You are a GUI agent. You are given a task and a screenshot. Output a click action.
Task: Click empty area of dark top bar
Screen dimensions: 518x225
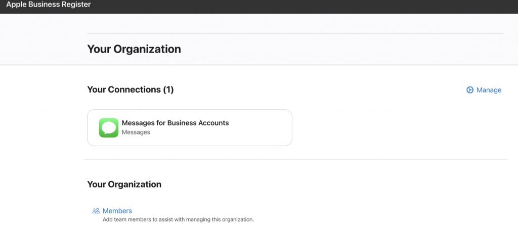[297, 6]
